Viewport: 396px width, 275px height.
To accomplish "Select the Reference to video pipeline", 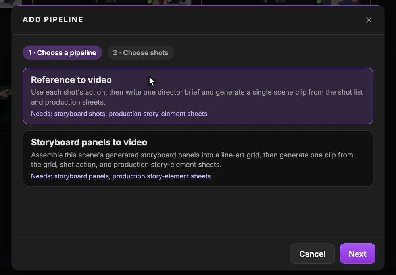I will pyautogui.click(x=198, y=96).
